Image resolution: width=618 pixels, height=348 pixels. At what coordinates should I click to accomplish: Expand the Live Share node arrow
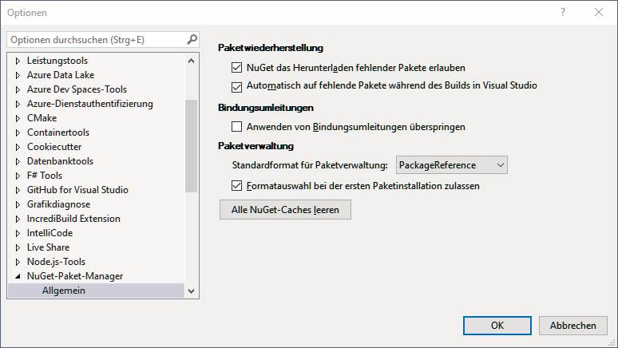click(18, 247)
